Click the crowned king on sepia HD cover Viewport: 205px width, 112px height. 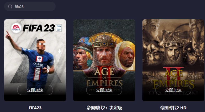(x=174, y=51)
